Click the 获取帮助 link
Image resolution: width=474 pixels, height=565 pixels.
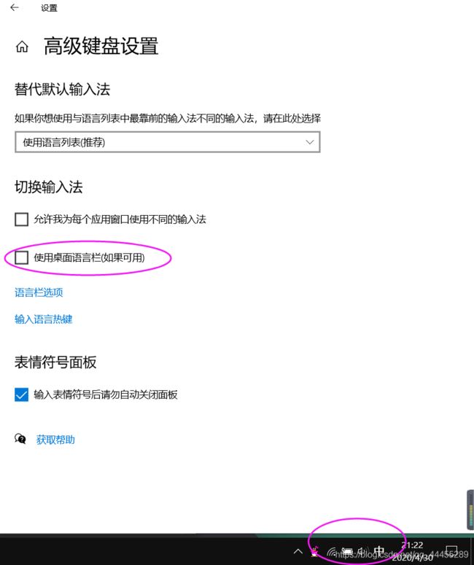tap(55, 440)
